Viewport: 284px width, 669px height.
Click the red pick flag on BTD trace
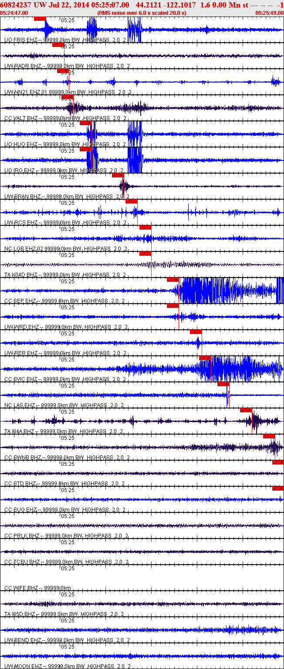pyautogui.click(x=278, y=462)
